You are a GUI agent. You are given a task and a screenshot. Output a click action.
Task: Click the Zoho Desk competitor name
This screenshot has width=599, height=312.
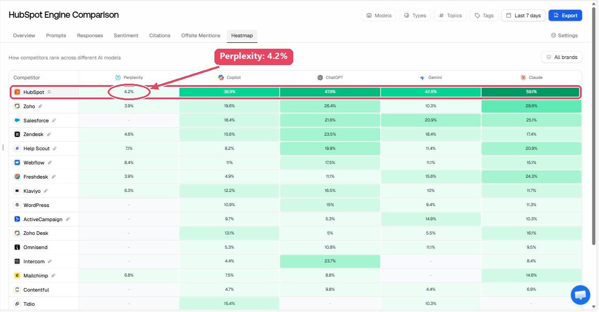pyautogui.click(x=36, y=233)
